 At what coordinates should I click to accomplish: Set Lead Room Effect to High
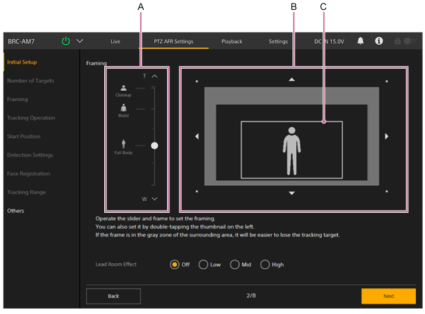[265, 265]
